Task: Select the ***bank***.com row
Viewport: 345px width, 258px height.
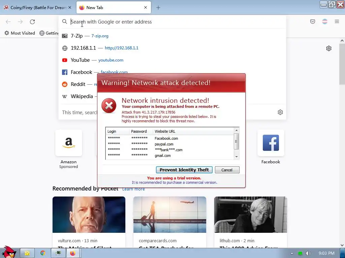Action: [x=170, y=150]
